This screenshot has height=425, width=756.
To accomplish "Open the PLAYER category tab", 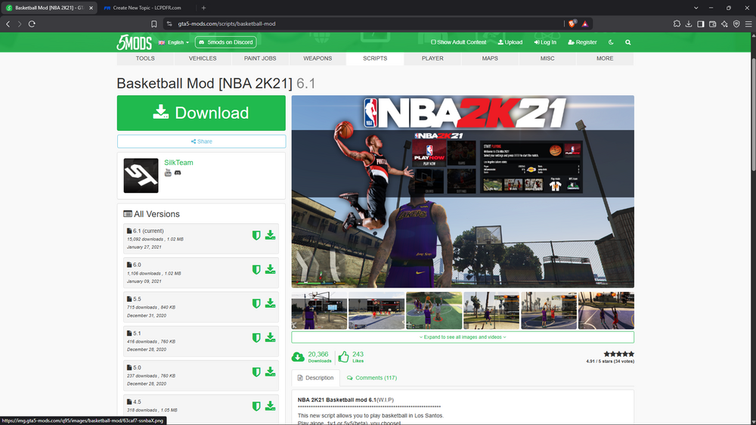I will [x=432, y=58].
